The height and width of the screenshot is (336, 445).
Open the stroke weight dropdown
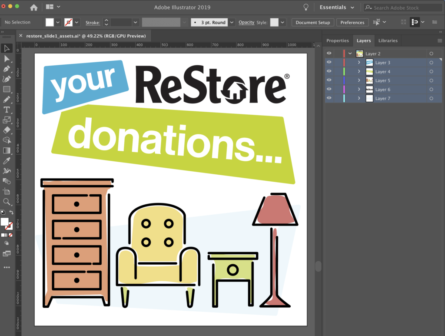tap(135, 22)
